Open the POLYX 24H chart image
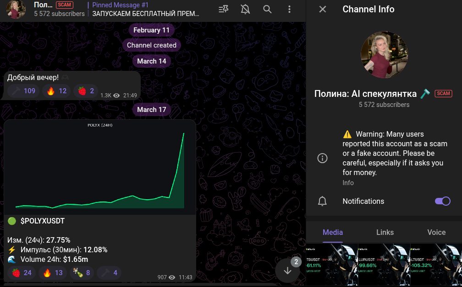462x287 pixels. coord(99,167)
